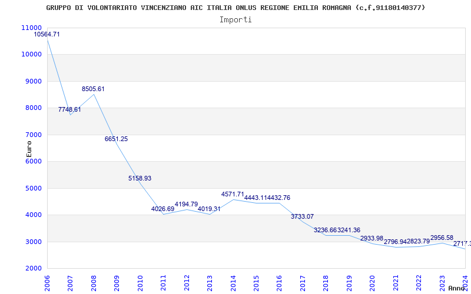Click the 2014 year label

coord(233,283)
